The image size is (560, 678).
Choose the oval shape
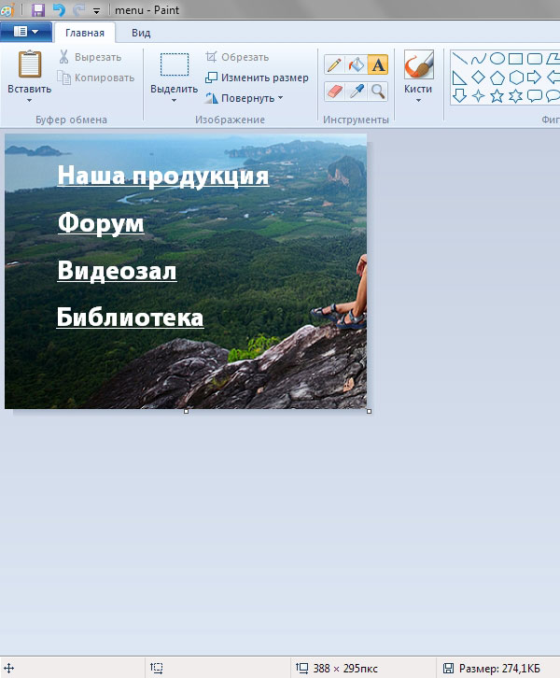pyautogui.click(x=497, y=59)
